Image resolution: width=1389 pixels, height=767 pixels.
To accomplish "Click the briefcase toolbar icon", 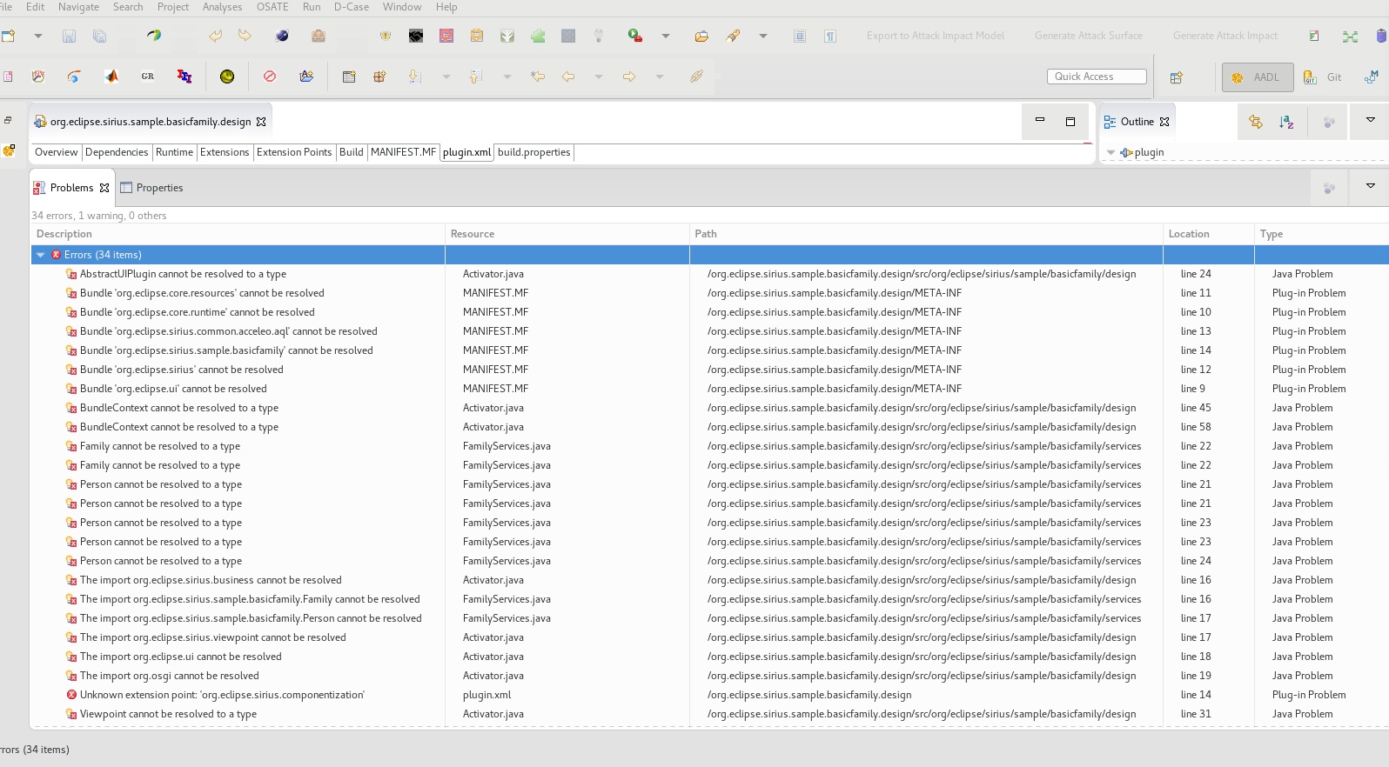I will click(319, 36).
